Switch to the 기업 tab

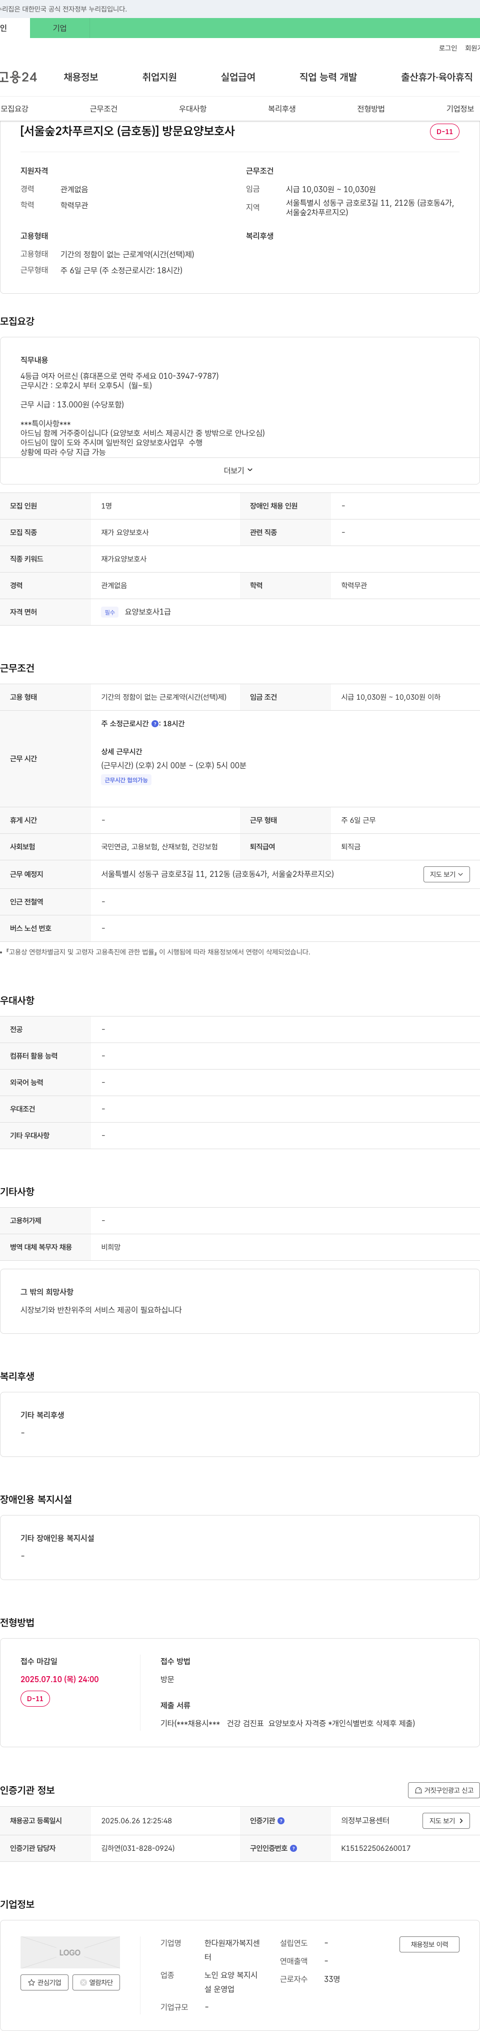tap(60, 29)
